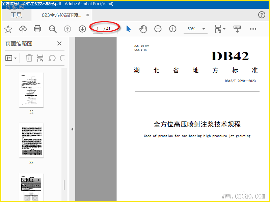
Task: Click the ICS 93.020 text
Action: 142,46
